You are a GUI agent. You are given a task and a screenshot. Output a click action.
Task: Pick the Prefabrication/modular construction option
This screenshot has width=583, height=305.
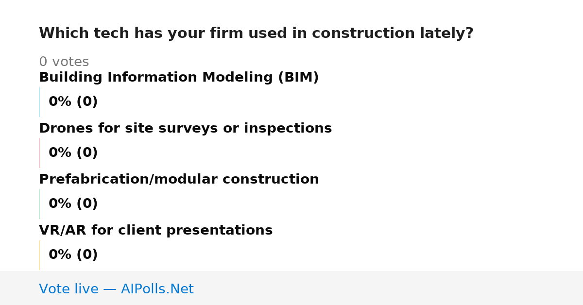(179, 180)
